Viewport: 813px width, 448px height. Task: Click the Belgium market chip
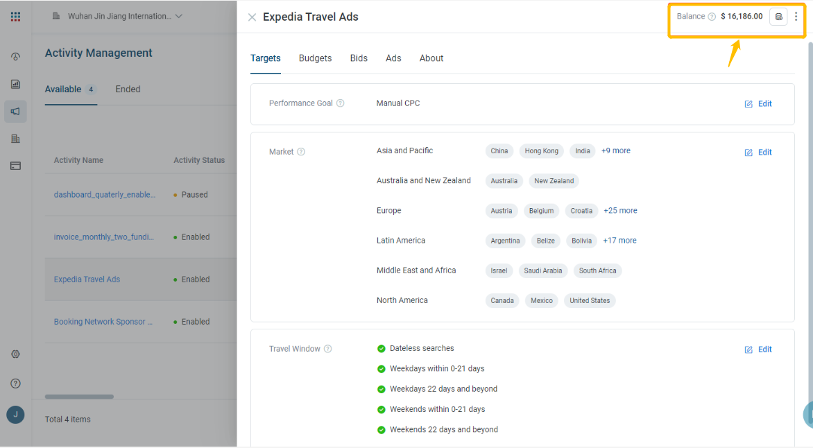tap(541, 211)
